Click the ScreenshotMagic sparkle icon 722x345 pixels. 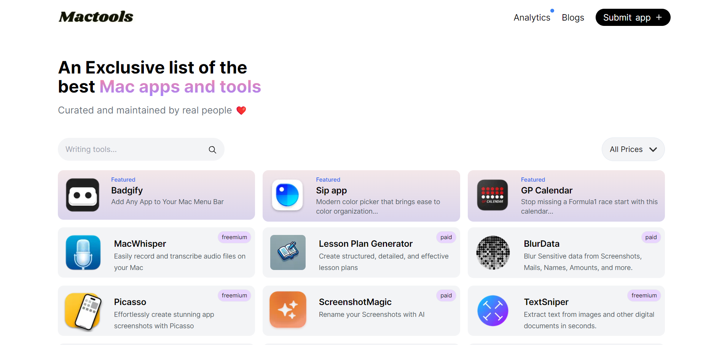click(288, 310)
